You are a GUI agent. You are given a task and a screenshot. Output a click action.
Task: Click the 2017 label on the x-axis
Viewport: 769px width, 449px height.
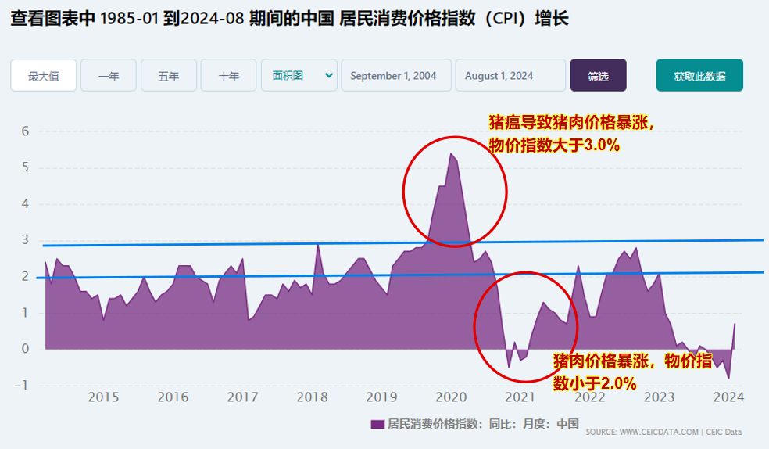[x=242, y=397]
